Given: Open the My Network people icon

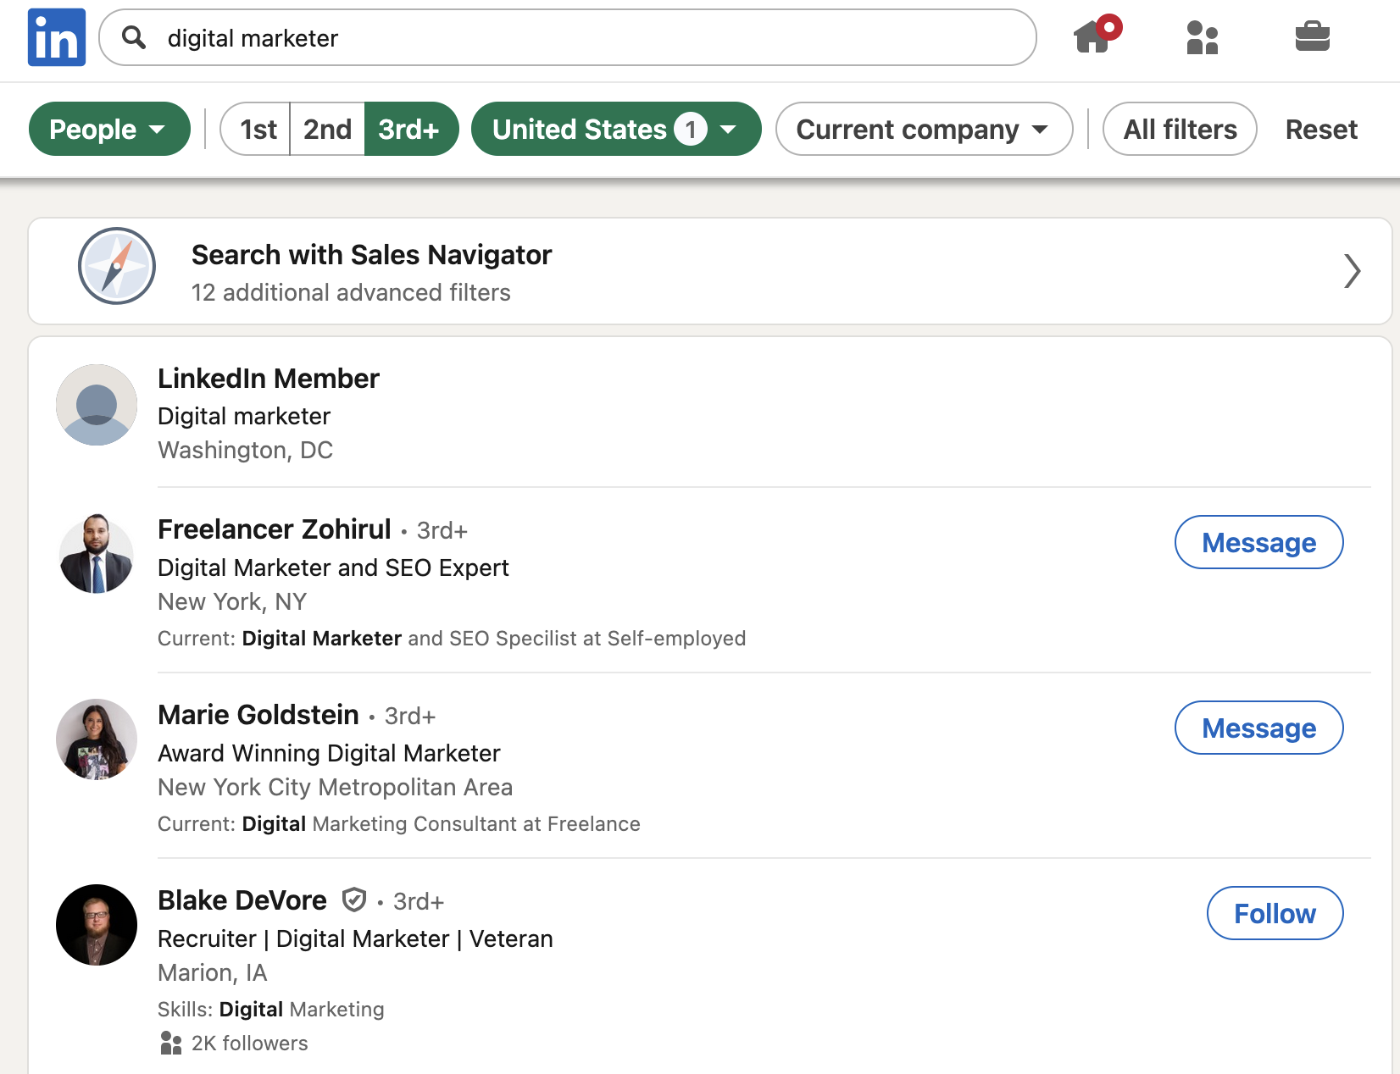Looking at the screenshot, I should click(x=1202, y=37).
